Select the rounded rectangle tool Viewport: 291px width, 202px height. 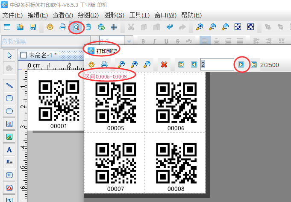[x=9, y=98]
